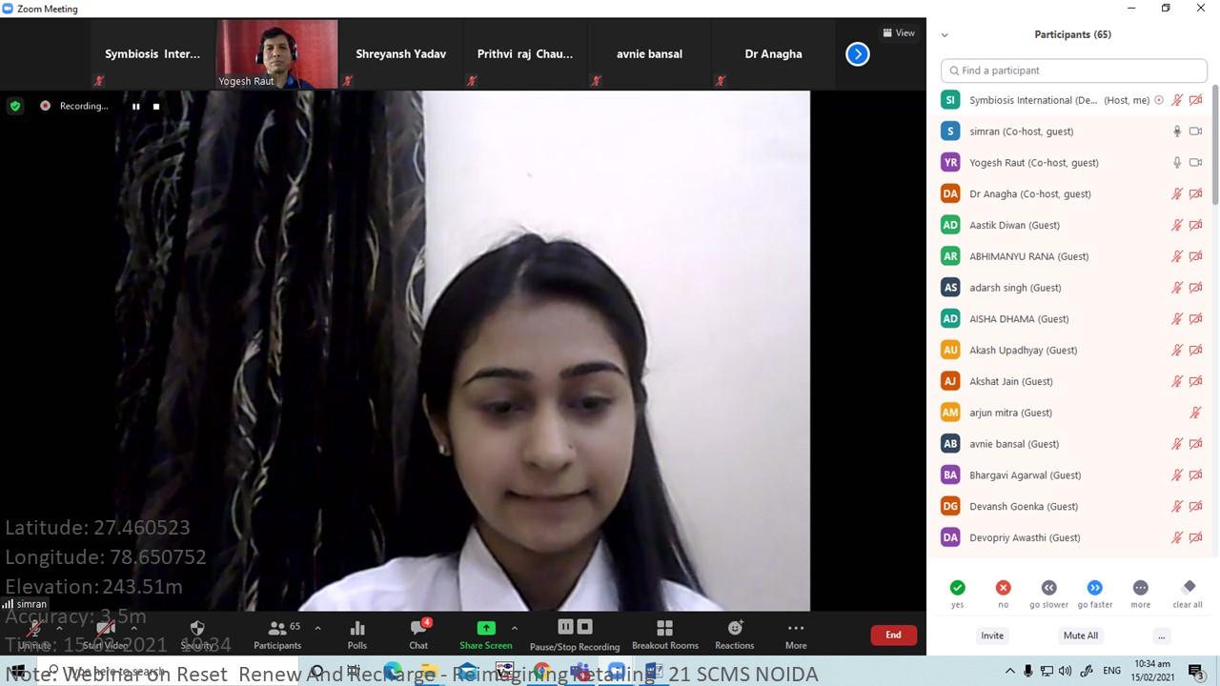Image resolution: width=1220 pixels, height=686 pixels.
Task: Click the Find a participant search field
Action: point(1074,71)
